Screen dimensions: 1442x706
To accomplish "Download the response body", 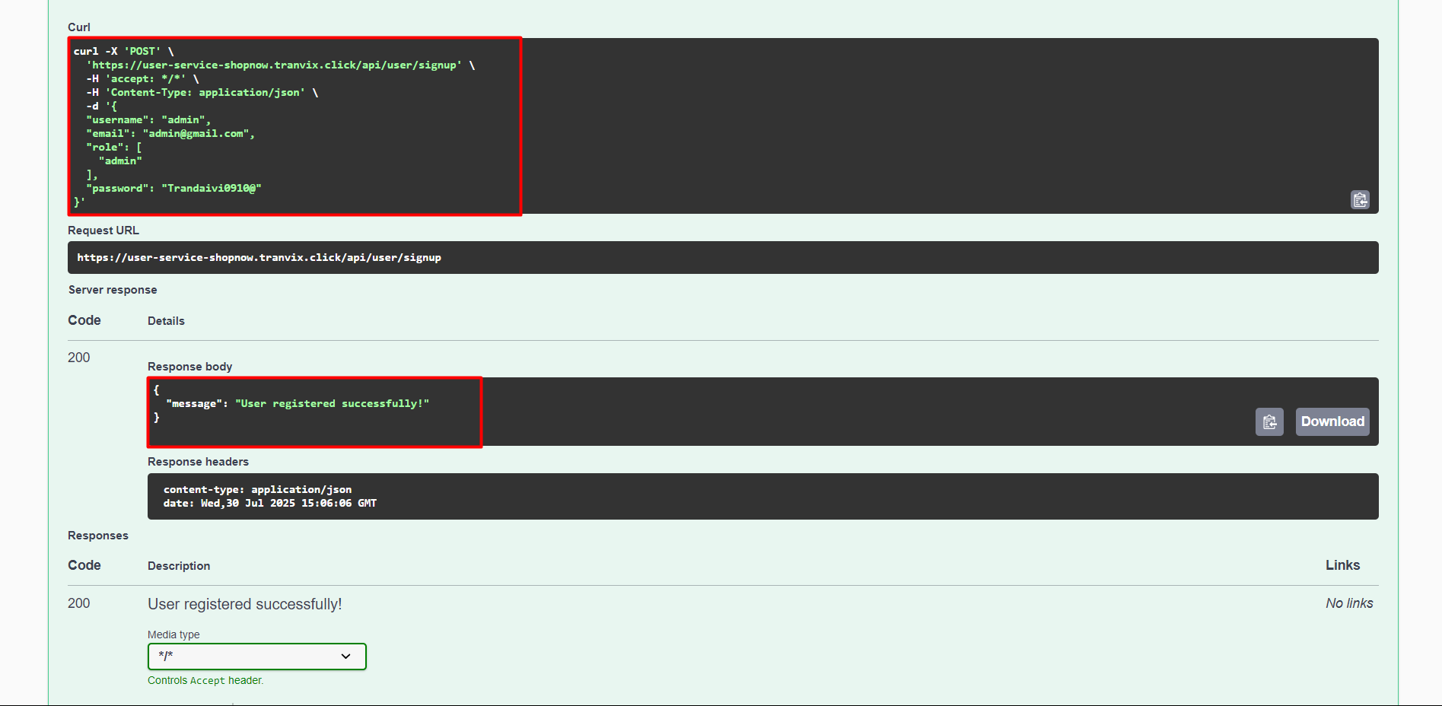I will click(1332, 421).
